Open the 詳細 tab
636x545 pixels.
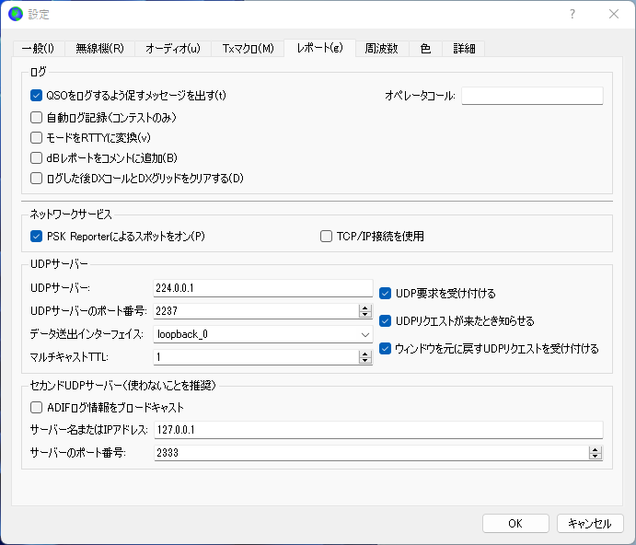[464, 49]
